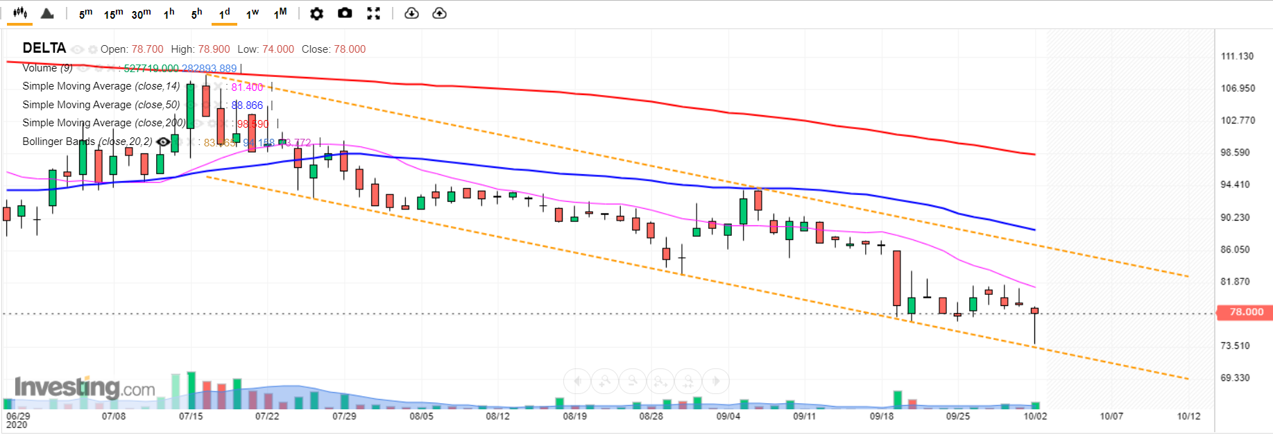Set timeframe to 30 minutes
Screen dimensions: 1273x435
point(142,14)
